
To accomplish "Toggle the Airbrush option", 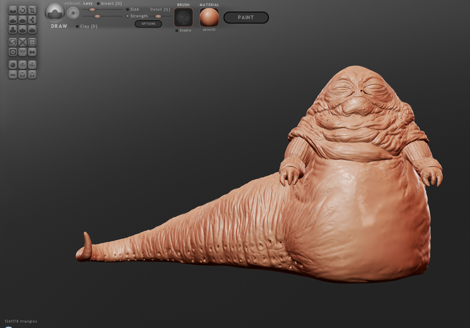I will click(x=72, y=3).
